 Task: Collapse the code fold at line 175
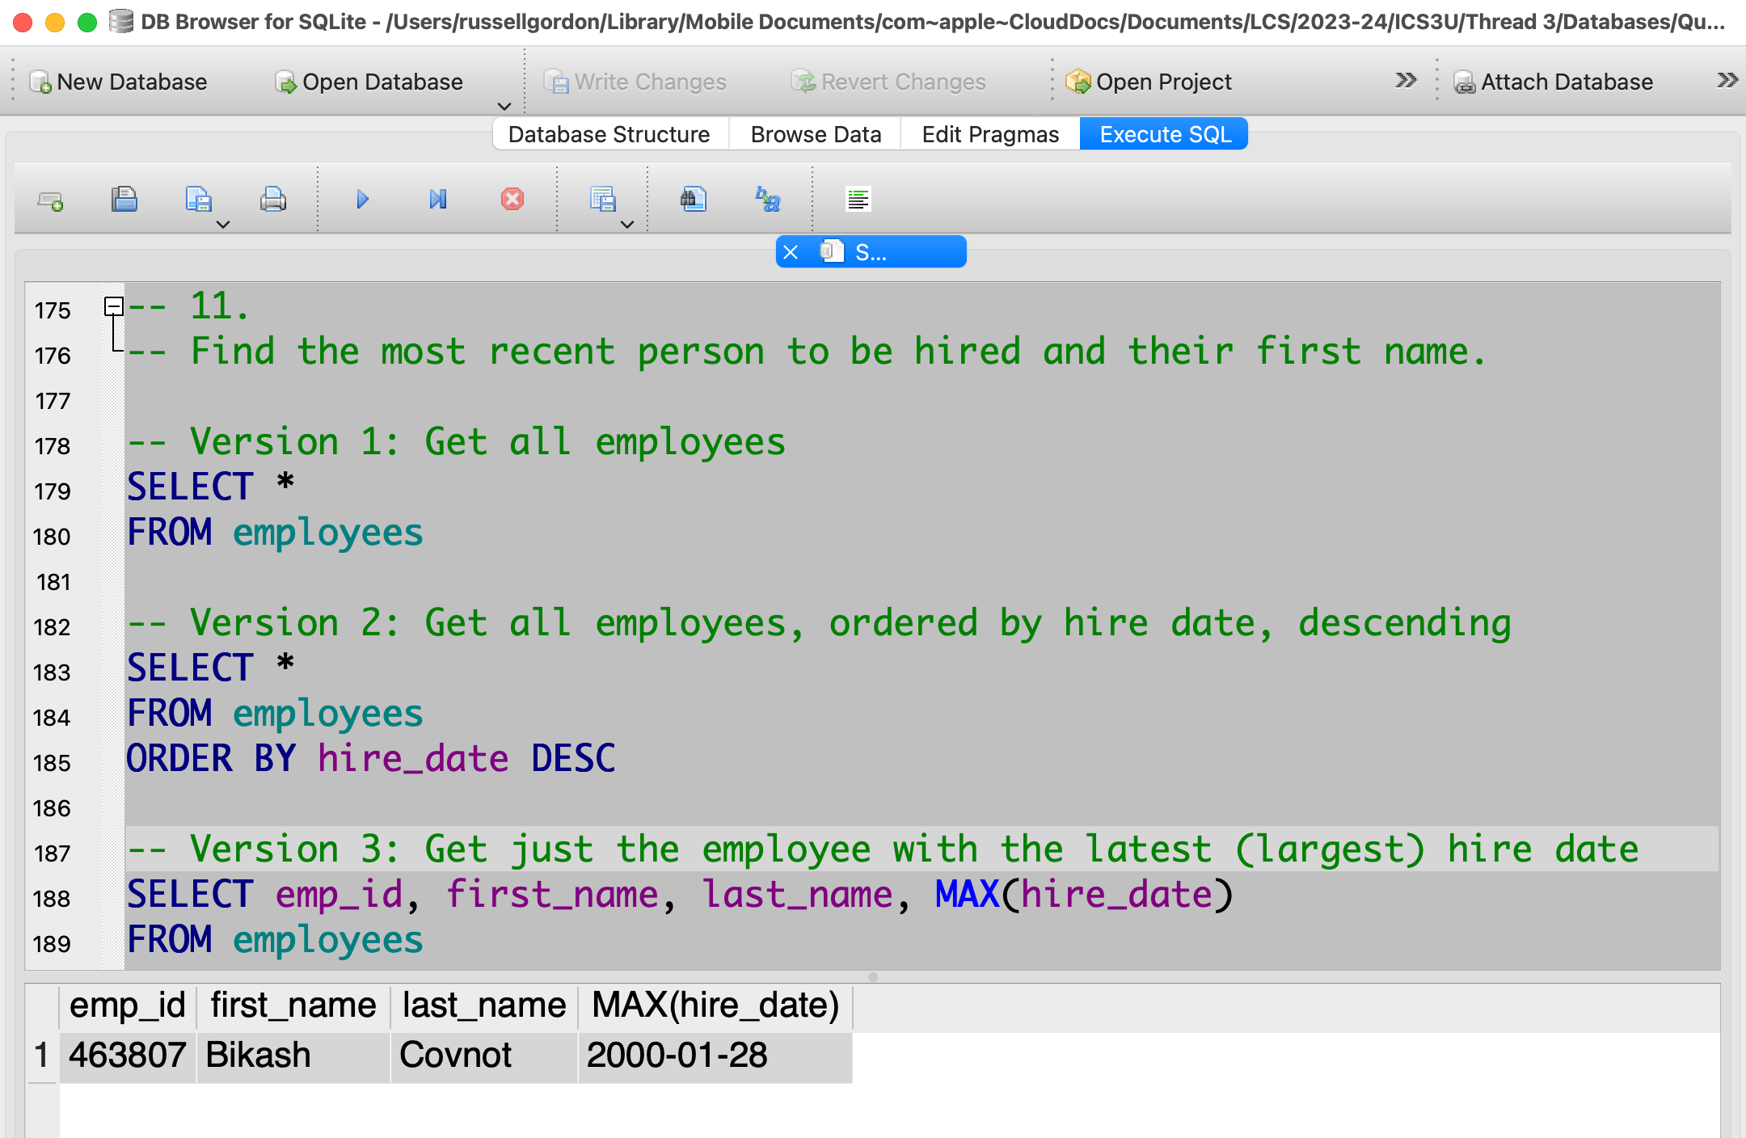114,306
